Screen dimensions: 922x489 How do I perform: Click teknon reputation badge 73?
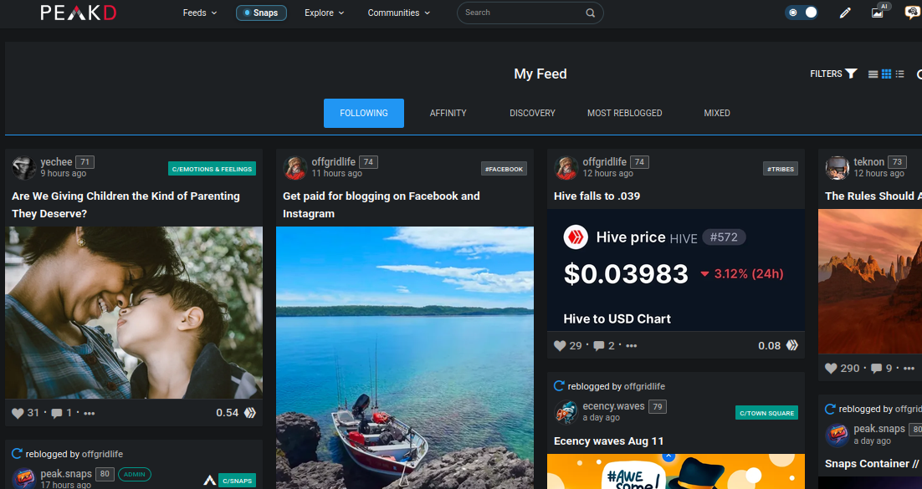pos(897,161)
